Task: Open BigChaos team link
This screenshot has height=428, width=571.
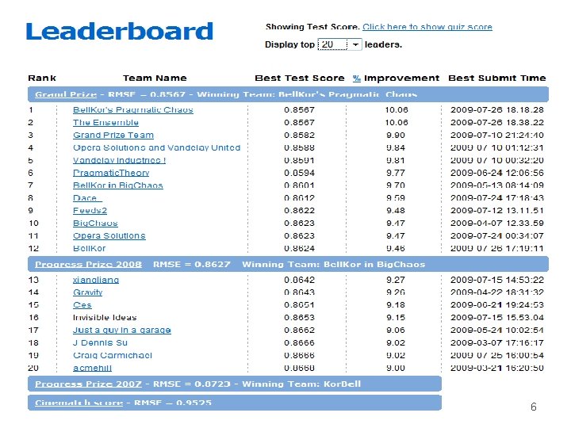Action: [x=95, y=223]
